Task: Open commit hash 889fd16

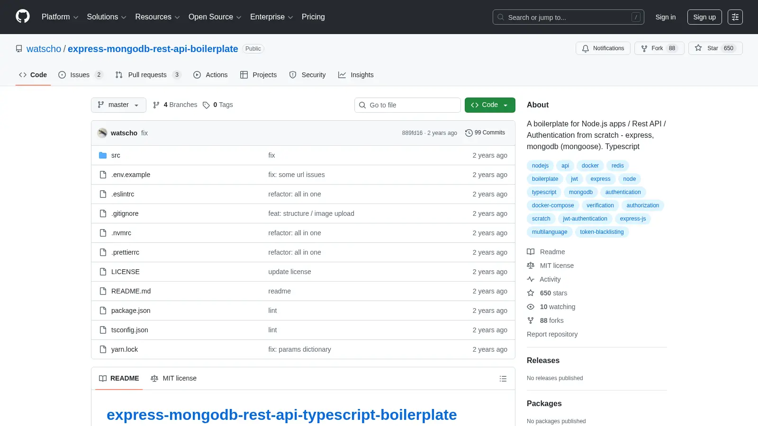Action: click(x=412, y=133)
